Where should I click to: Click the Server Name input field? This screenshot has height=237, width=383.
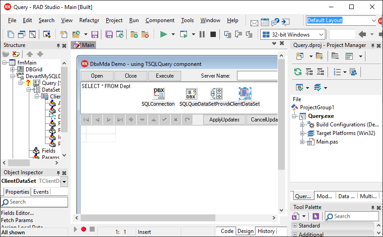coord(257,76)
